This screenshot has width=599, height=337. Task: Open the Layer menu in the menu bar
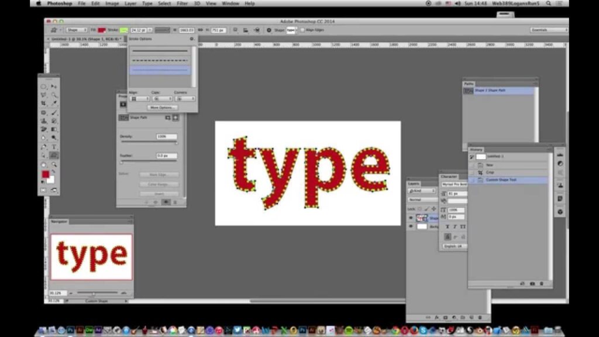tap(130, 4)
